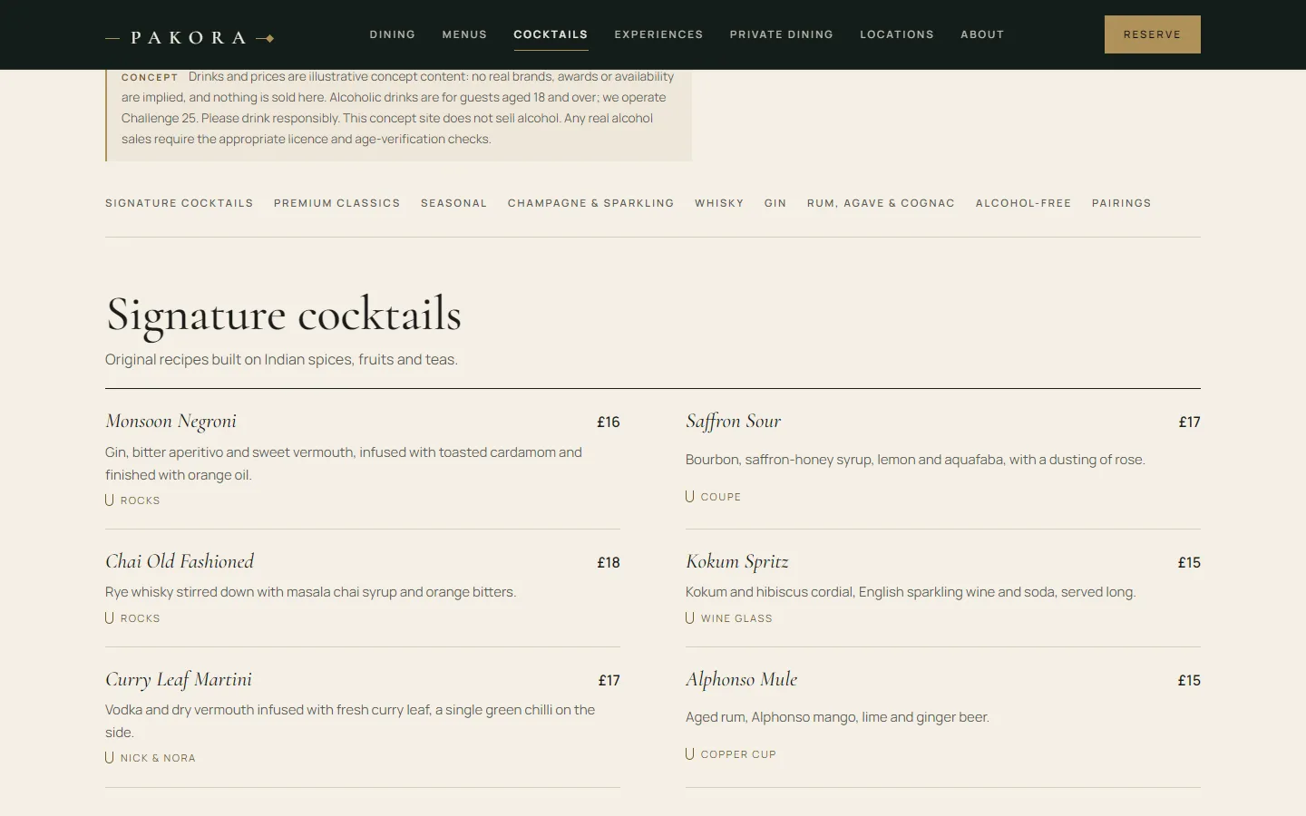Click the glass icon beside Monsoon Negroni's ROCKS

tap(110, 500)
